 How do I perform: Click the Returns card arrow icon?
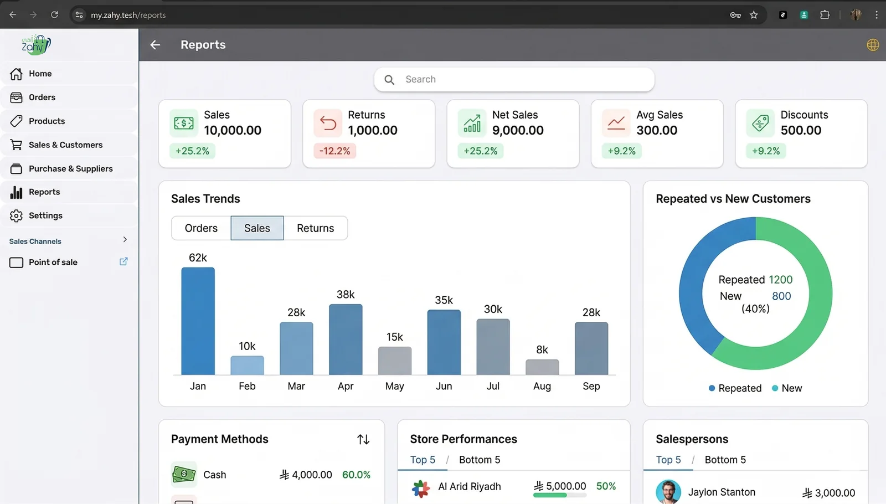pyautogui.click(x=328, y=123)
